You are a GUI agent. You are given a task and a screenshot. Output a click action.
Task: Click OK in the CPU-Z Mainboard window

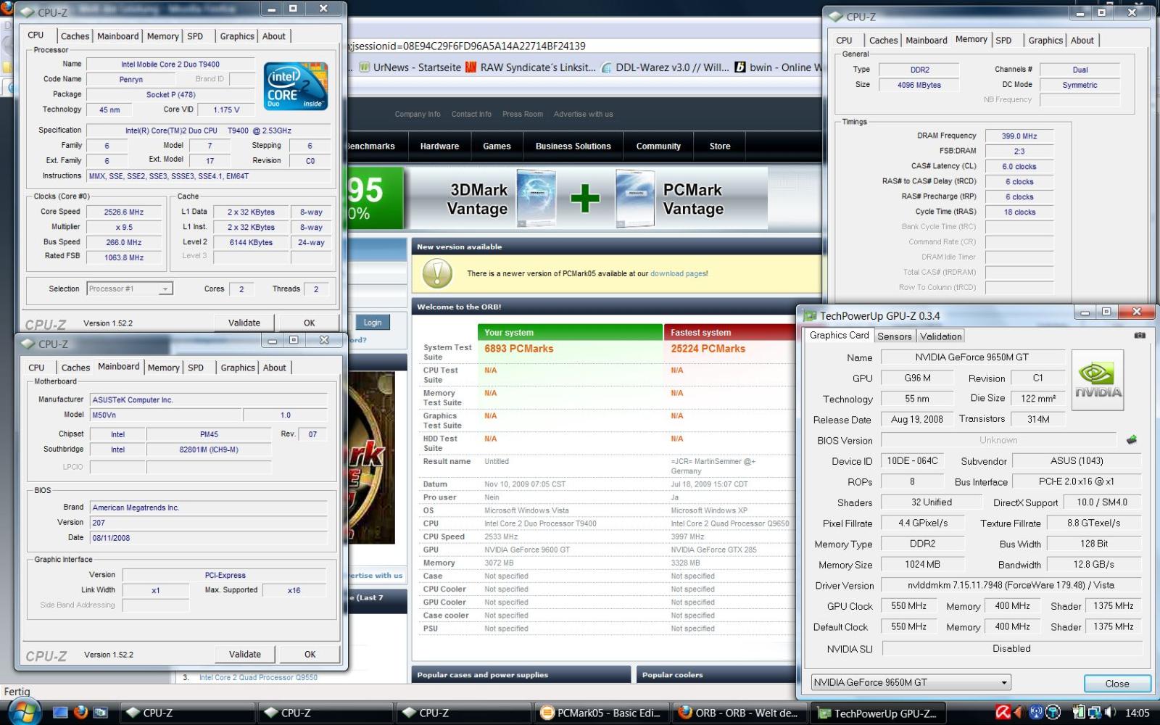pos(310,654)
